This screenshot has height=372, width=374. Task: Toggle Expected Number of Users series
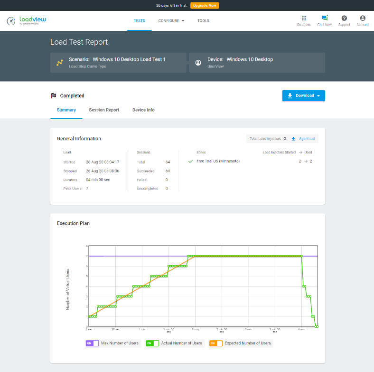coord(216,343)
